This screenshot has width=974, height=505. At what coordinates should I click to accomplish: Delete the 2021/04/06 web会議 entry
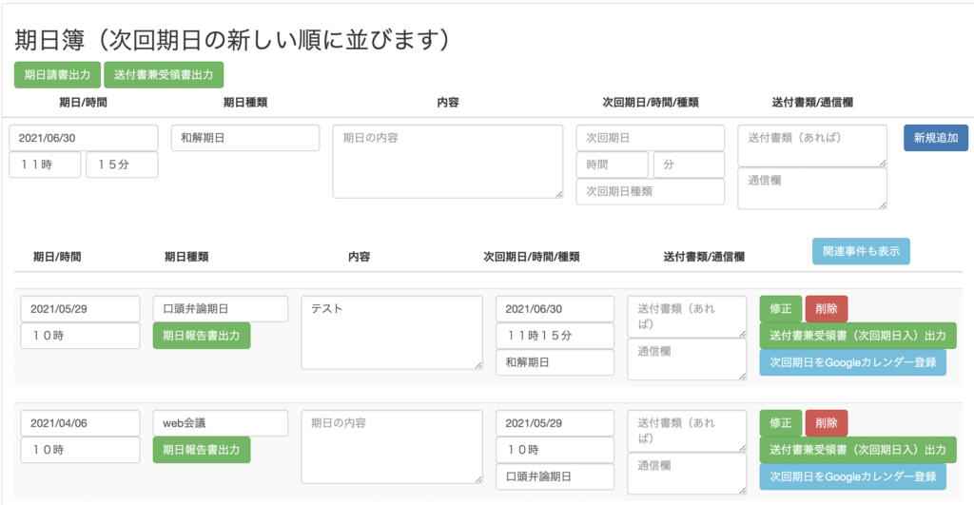pos(826,423)
